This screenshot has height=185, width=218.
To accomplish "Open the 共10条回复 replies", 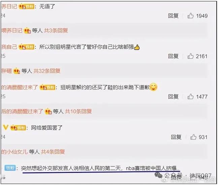I will coord(78,111).
